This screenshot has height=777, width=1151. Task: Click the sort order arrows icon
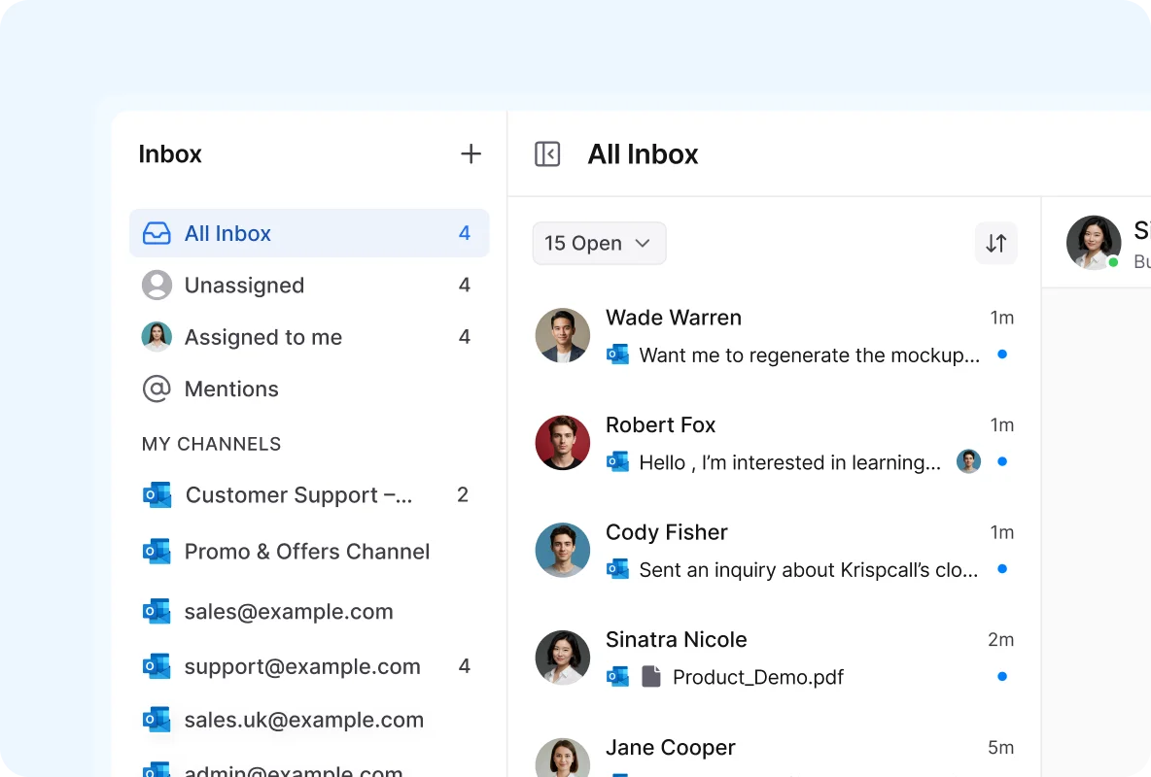click(x=996, y=243)
